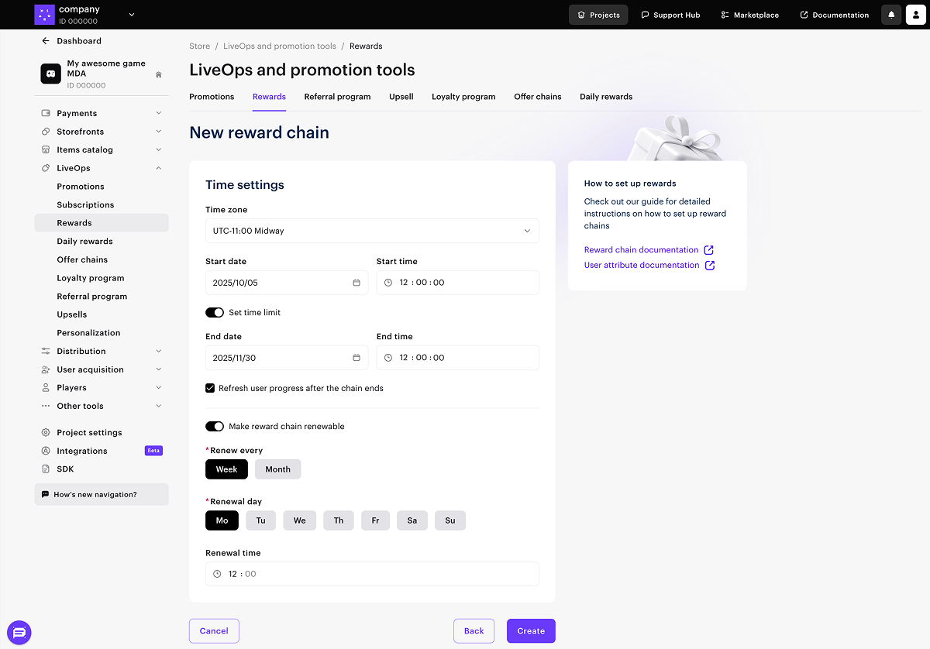Click the Create button
The width and height of the screenshot is (930, 649).
531,631
